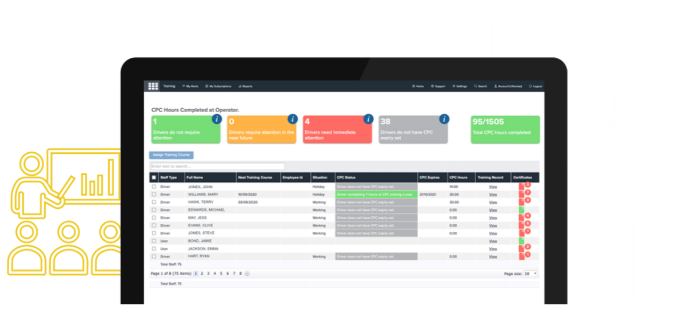Click info icon on red immediate attention card
Screen dimensions: 686x321
368,119
